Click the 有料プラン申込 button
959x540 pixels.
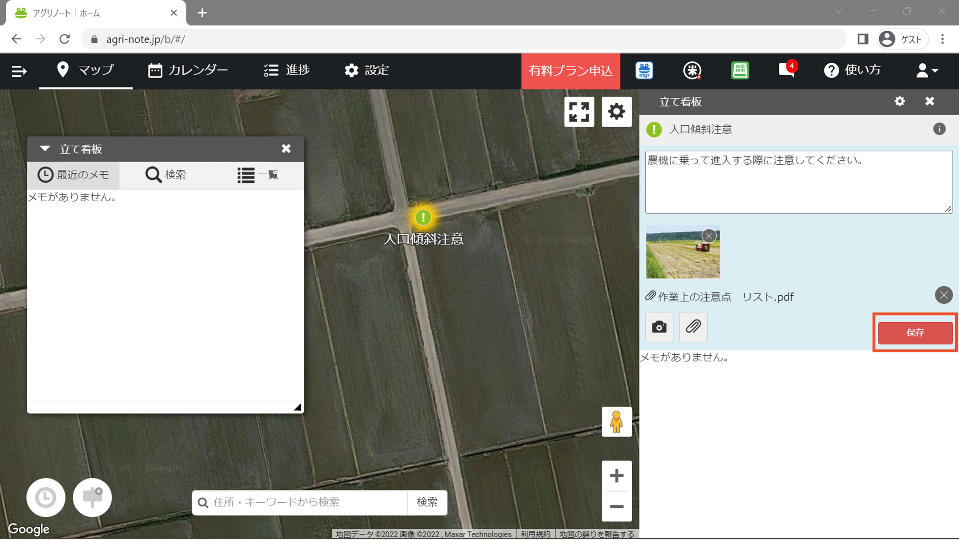(x=571, y=71)
